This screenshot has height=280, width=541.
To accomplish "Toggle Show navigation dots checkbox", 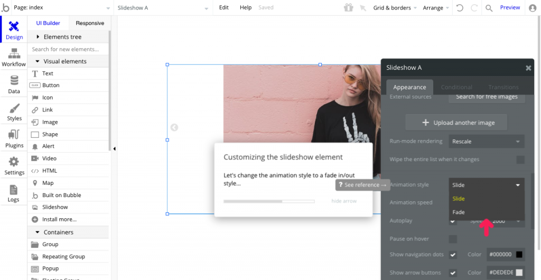I will 453,255.
